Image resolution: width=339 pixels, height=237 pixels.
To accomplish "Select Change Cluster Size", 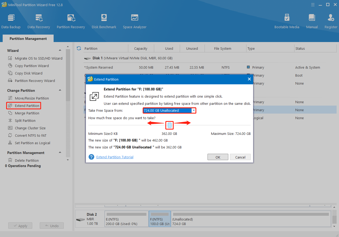I will [27, 128].
